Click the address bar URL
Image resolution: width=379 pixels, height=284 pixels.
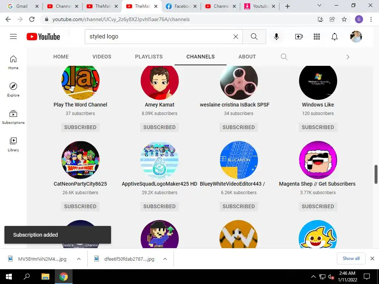coord(121,19)
